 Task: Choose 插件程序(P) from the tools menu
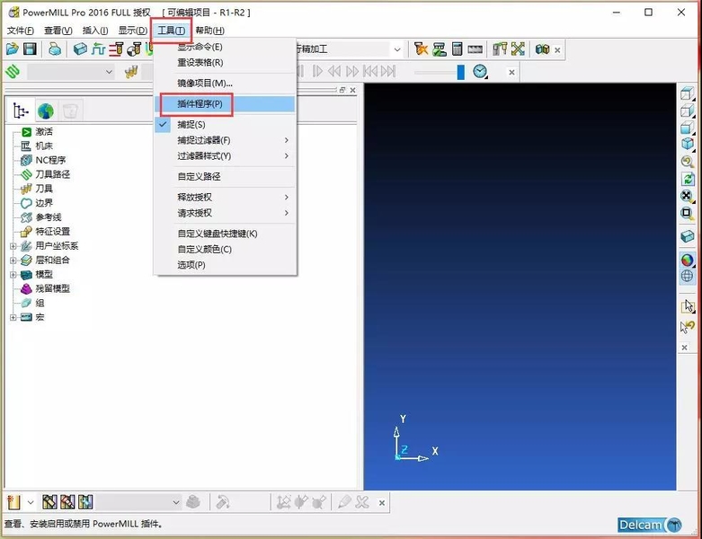(226, 104)
